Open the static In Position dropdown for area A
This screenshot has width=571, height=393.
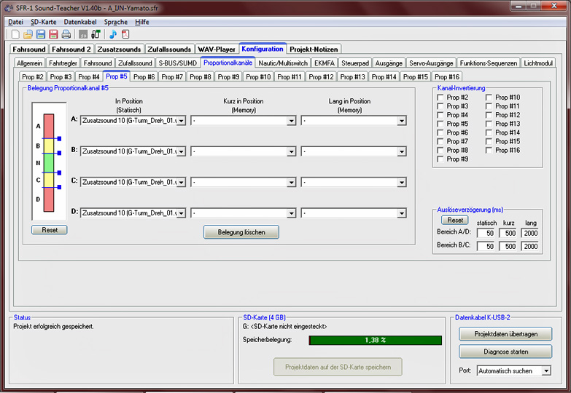coord(181,121)
